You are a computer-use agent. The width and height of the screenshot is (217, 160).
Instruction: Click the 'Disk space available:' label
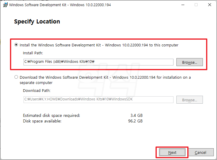tap(42, 121)
